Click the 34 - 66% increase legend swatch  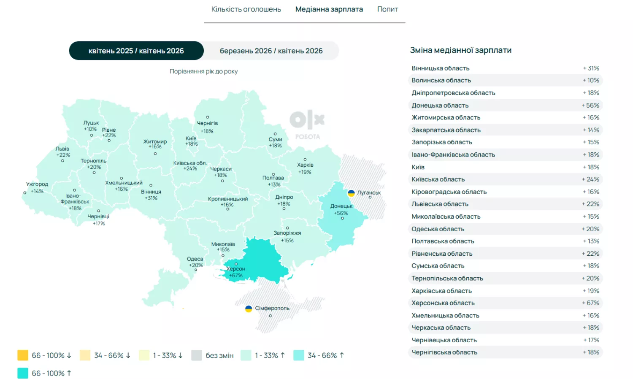(299, 355)
